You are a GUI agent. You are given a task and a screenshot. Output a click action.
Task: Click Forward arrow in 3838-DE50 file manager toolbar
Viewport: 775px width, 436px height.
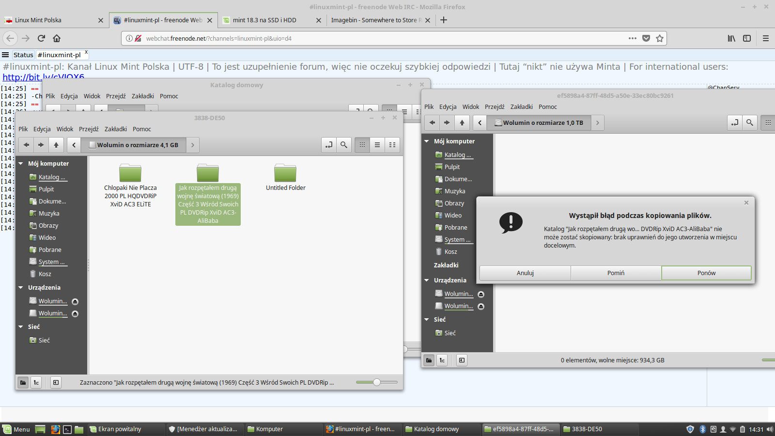point(41,145)
